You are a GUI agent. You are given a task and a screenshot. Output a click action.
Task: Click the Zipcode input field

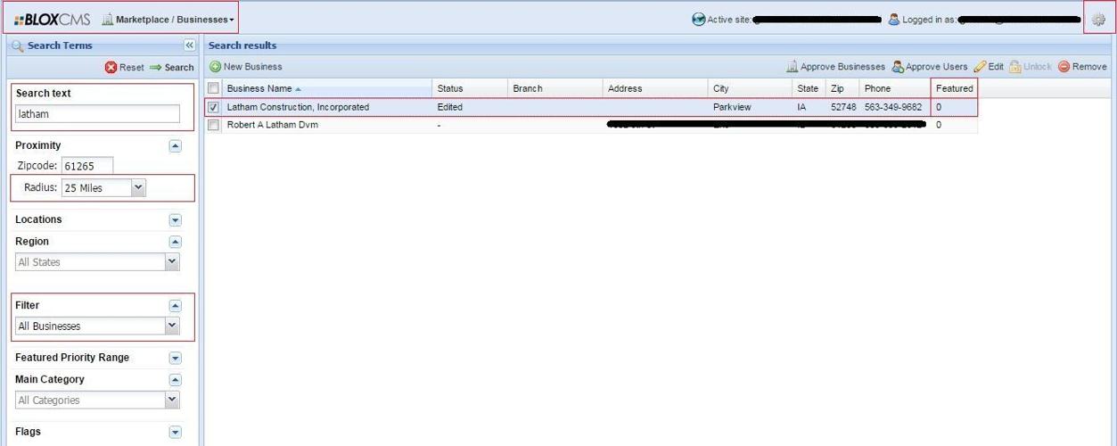pyautogui.click(x=87, y=166)
